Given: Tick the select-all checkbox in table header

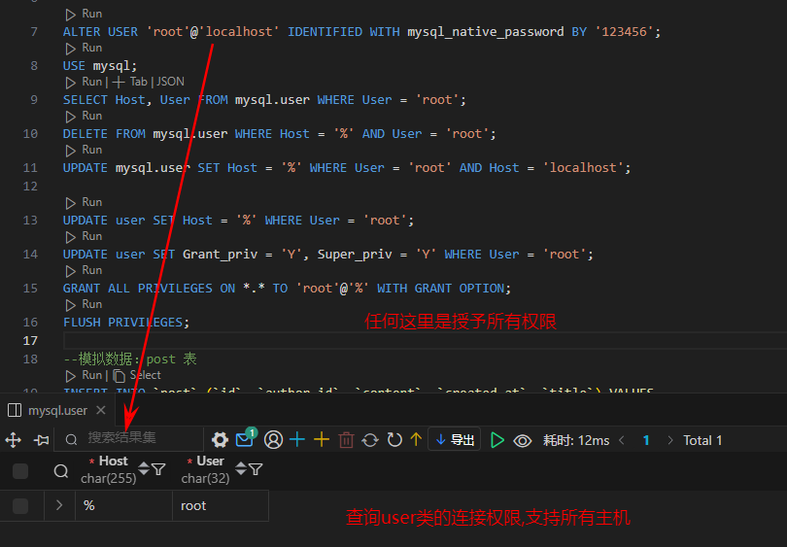Looking at the screenshot, I should (20, 470).
